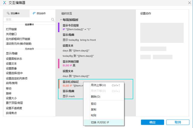Click the search magnifier icon
Screen dimensions: 193x128
53,20
